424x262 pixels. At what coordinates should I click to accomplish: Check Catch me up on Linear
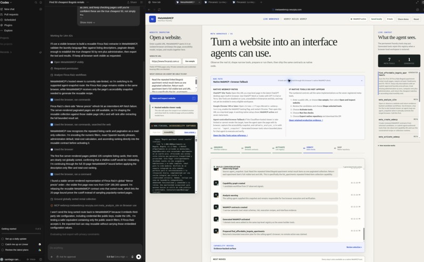[3, 245]
